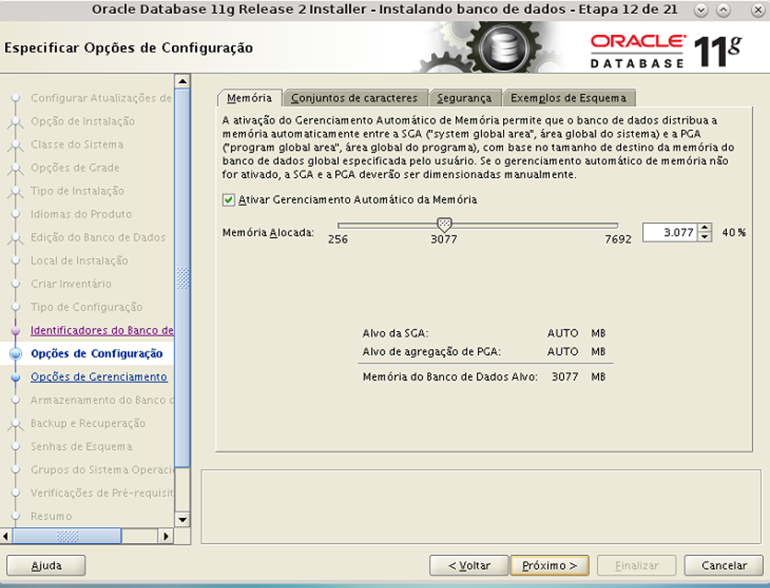The width and height of the screenshot is (770, 588).
Task: Click the "Edição do Banco de Dados" step
Action: coord(98,237)
